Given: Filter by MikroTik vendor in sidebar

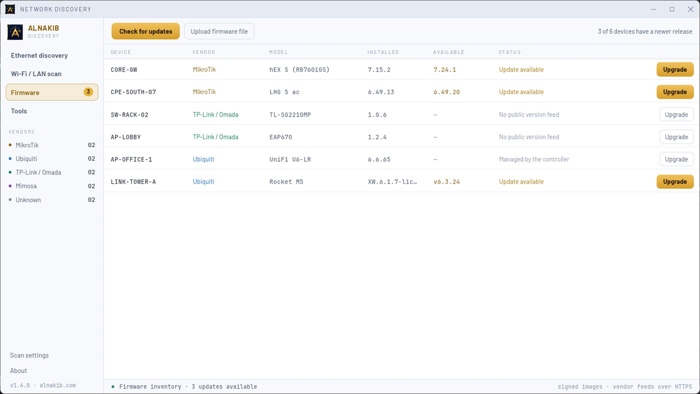Looking at the screenshot, I should click(x=52, y=145).
